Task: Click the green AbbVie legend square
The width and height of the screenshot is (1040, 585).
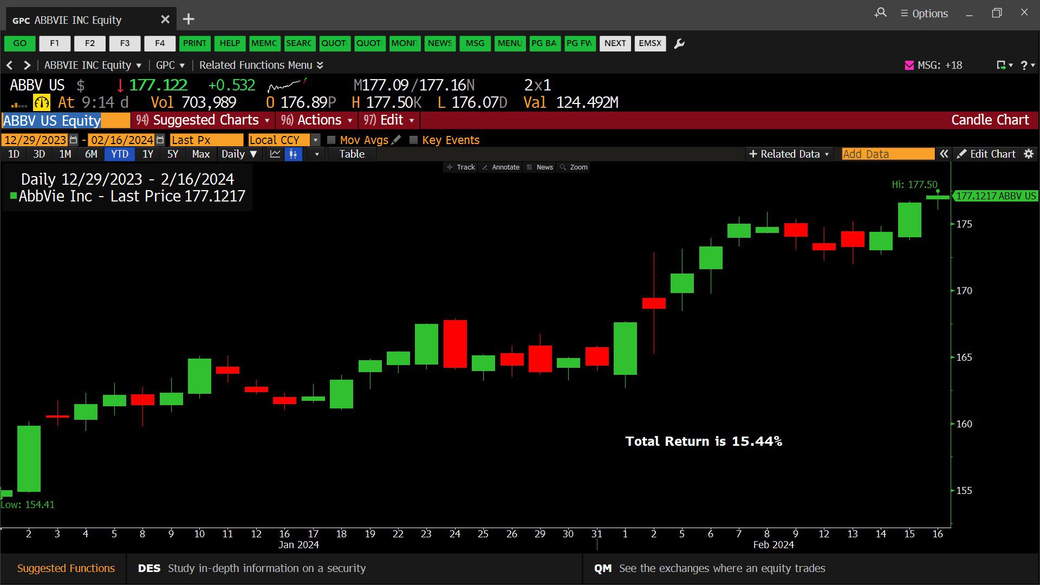Action: [14, 196]
